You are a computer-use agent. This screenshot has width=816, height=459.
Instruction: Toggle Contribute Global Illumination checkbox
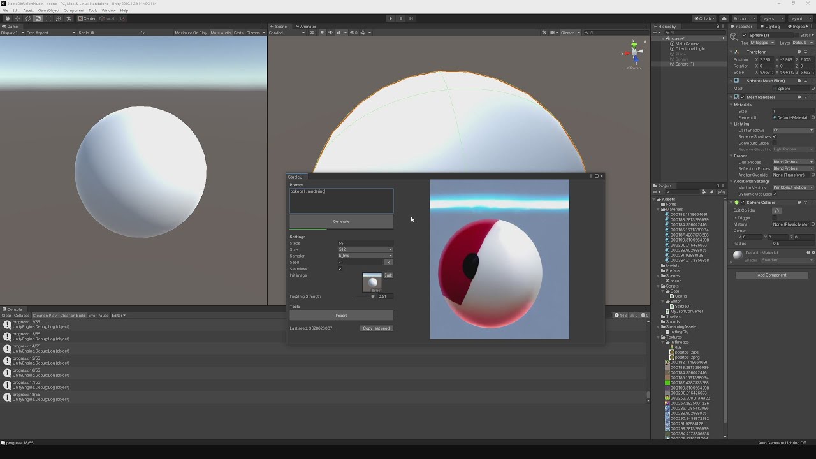tap(775, 143)
